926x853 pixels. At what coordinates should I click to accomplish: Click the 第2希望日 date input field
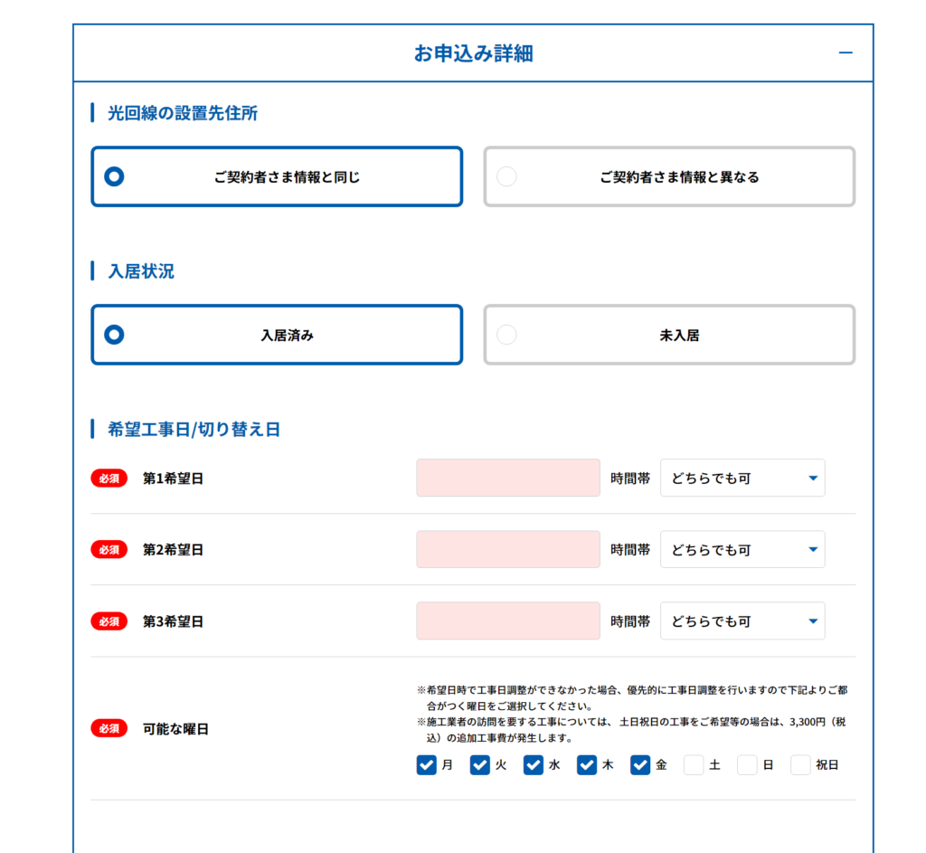507,549
